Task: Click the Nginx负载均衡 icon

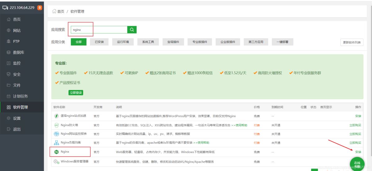Action: point(56,143)
